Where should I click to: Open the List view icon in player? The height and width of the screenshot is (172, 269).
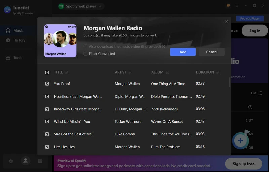point(260,93)
